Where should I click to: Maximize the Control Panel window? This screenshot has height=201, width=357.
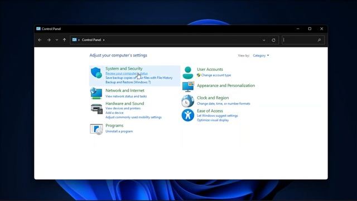click(x=310, y=28)
